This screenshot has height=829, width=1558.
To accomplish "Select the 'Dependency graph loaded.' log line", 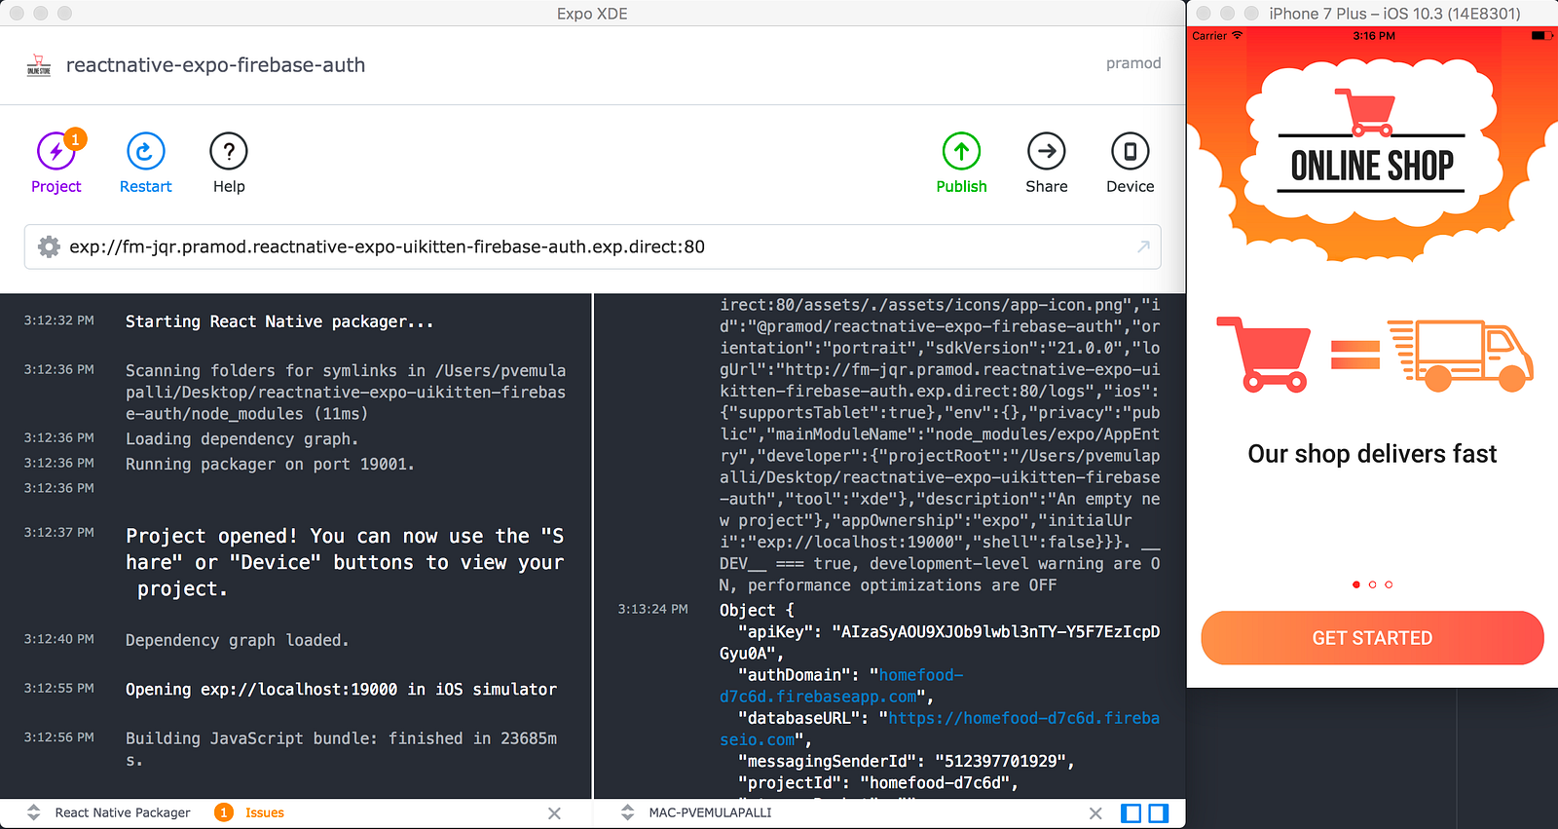I will 237,640.
